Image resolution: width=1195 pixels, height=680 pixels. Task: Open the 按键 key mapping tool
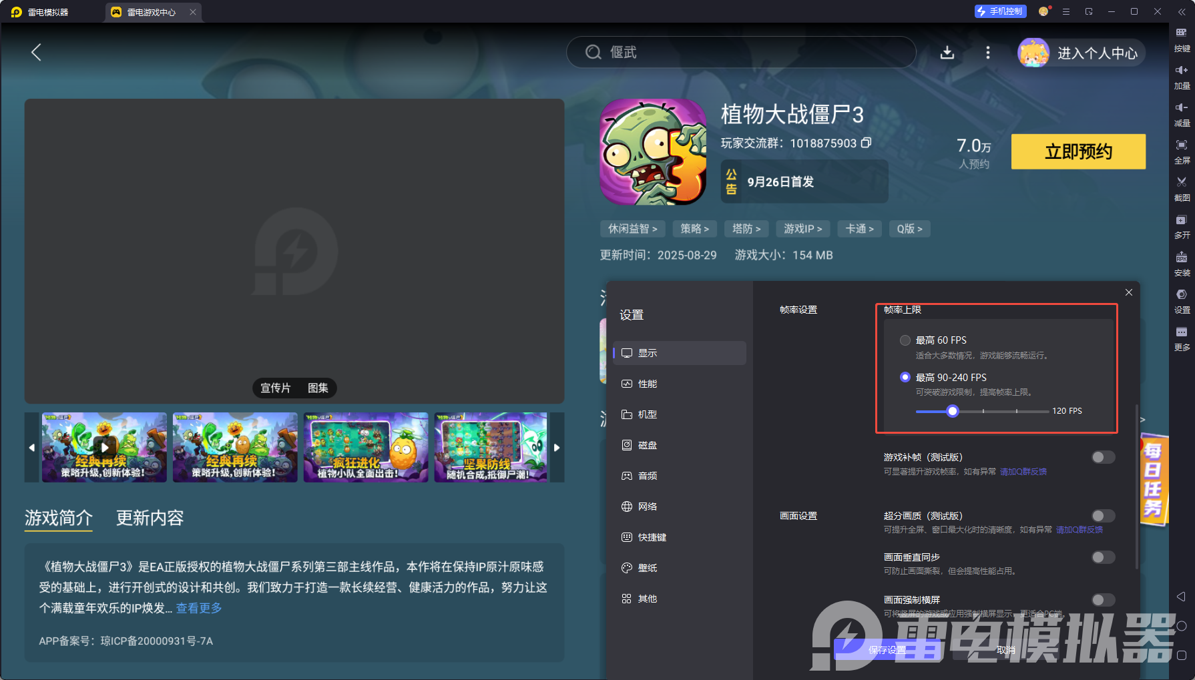pyautogui.click(x=1182, y=39)
